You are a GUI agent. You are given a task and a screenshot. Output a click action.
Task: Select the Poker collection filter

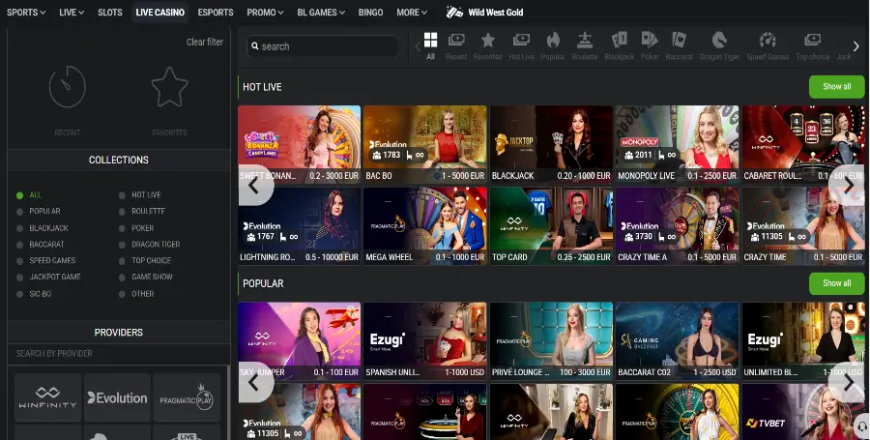click(136, 228)
